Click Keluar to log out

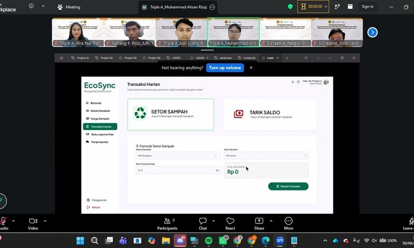pyautogui.click(x=93, y=207)
